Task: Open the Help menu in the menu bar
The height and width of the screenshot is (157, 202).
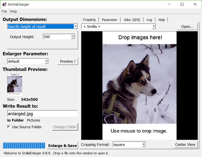Action: [13, 11]
